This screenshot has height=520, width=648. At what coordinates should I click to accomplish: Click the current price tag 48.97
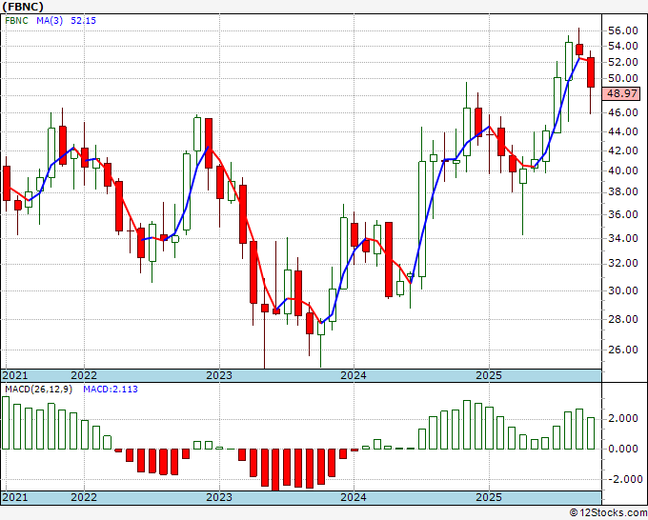pyautogui.click(x=621, y=93)
